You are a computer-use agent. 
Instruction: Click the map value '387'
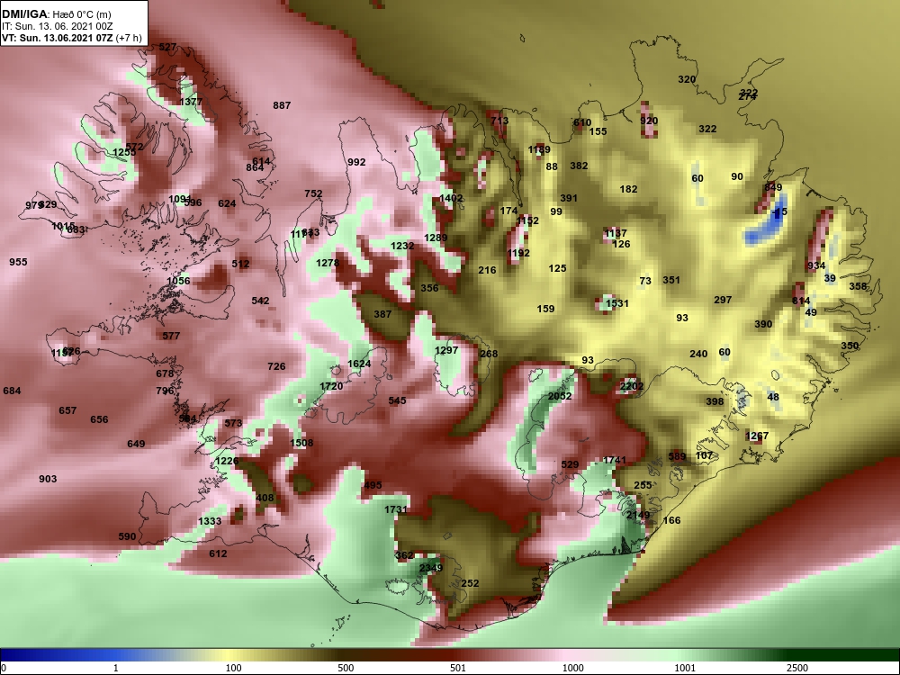coord(382,314)
